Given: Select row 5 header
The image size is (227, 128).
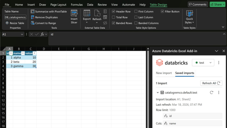Looking at the screenshot, I should click(x=3, y=70).
